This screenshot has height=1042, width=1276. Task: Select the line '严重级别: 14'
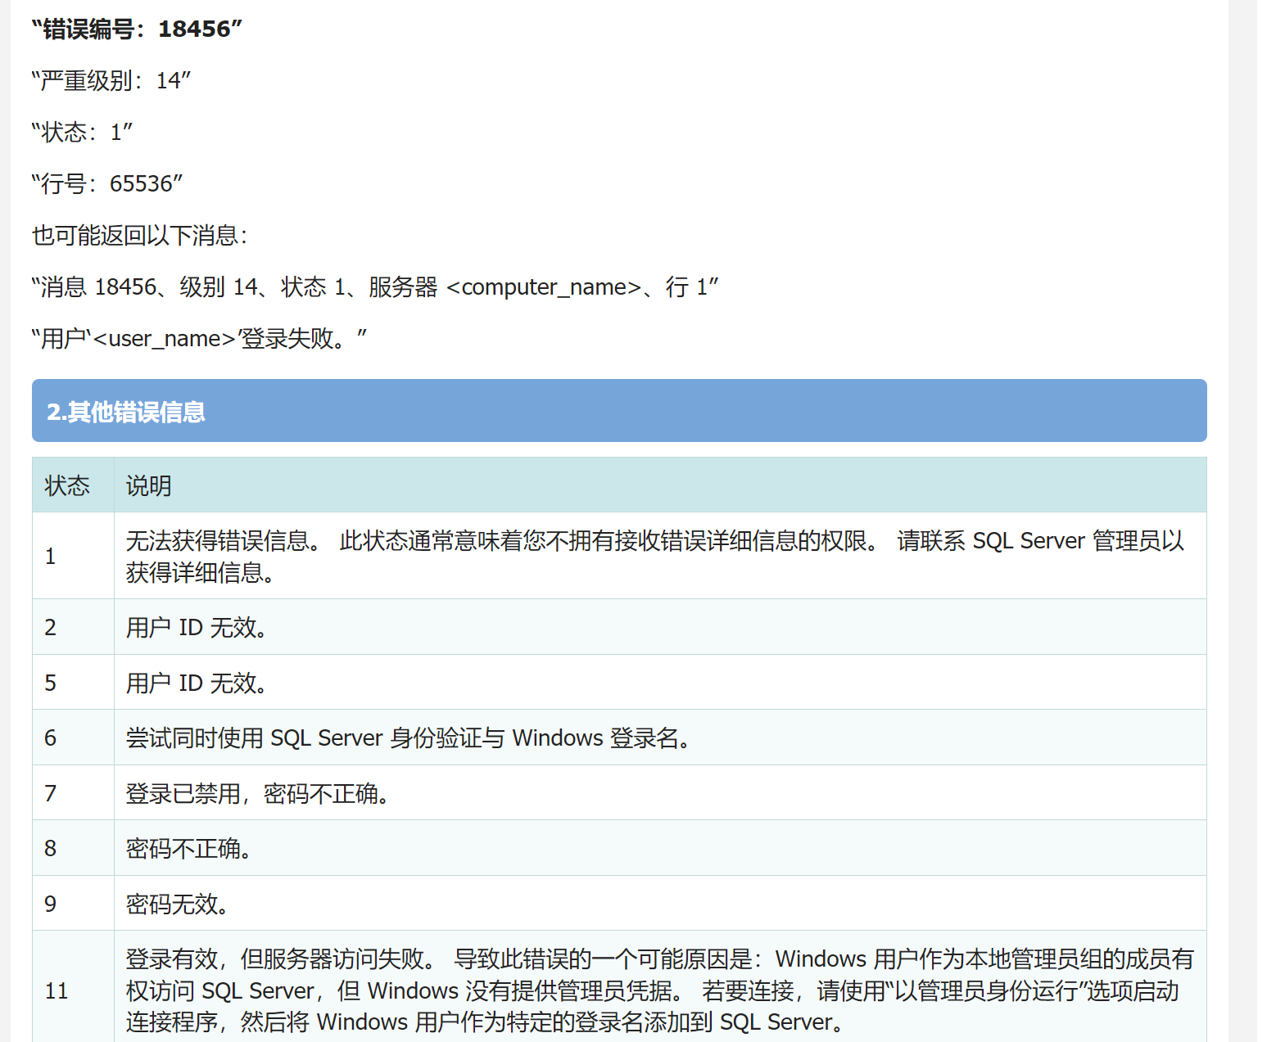111,81
